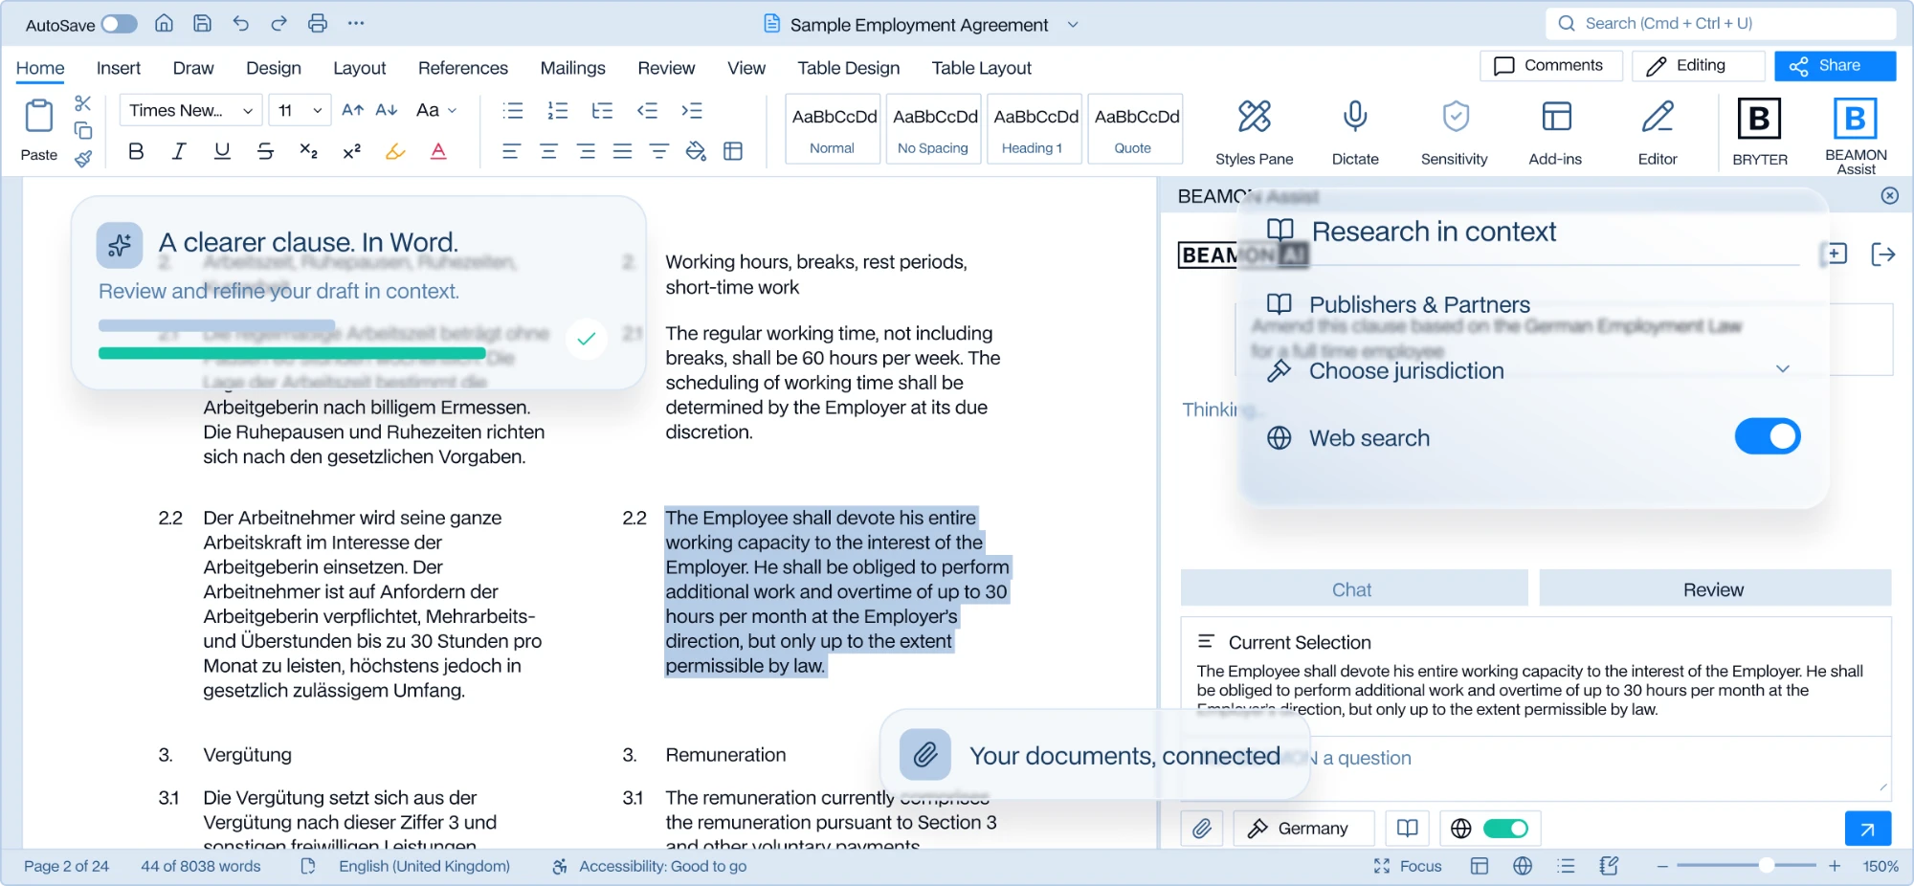The width and height of the screenshot is (1914, 886).
Task: Switch to the Review tab in BEAMON panel
Action: [1714, 589]
